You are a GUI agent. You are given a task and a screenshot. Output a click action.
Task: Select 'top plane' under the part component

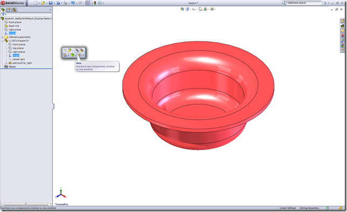[x=18, y=48]
